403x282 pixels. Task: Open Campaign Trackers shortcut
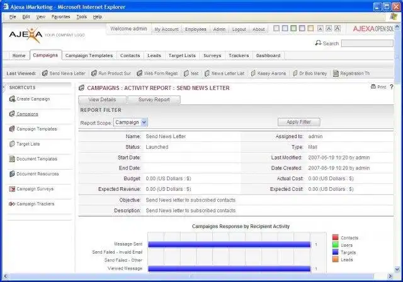click(31, 204)
